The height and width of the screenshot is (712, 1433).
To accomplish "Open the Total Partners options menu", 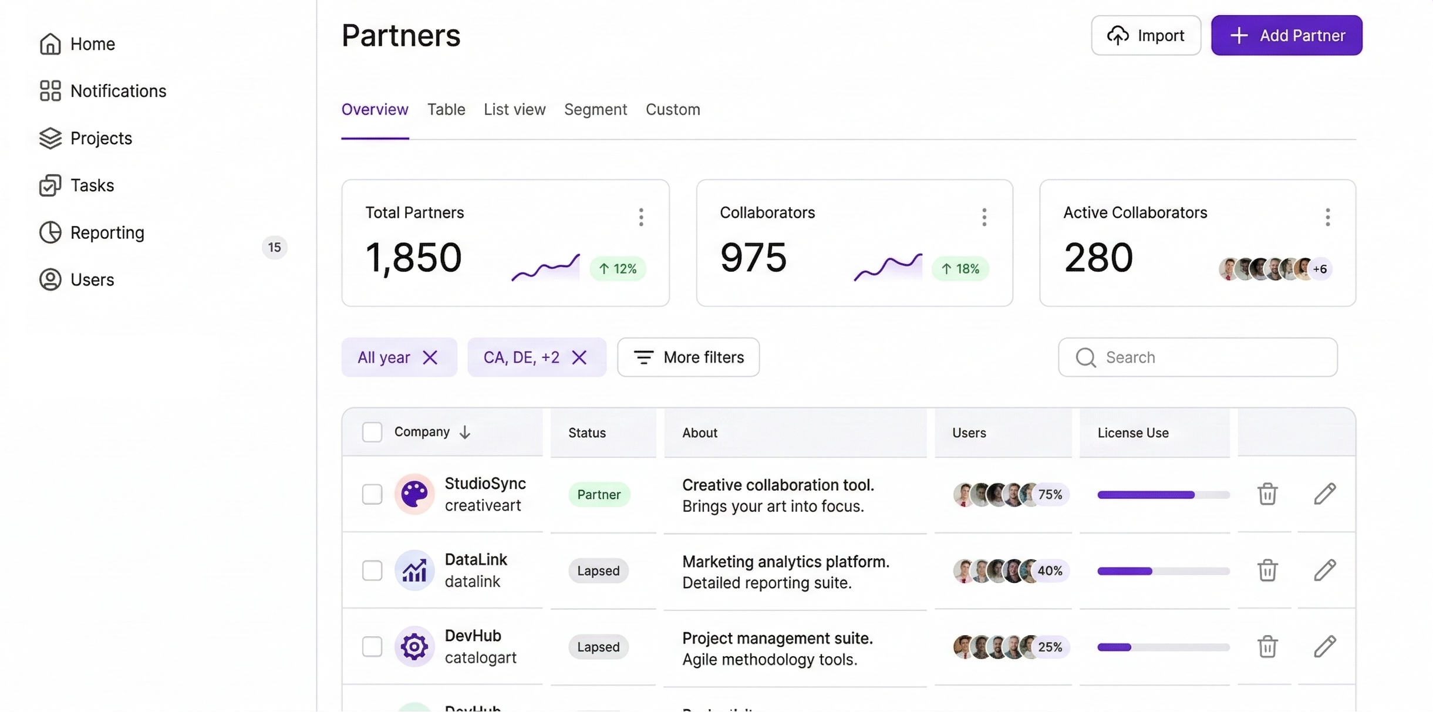I will tap(641, 217).
